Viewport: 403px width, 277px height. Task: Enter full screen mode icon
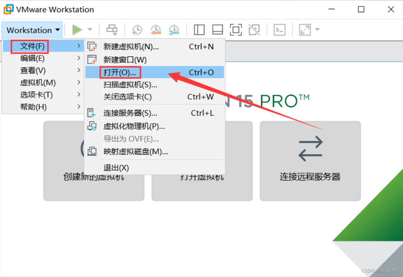coord(236,30)
